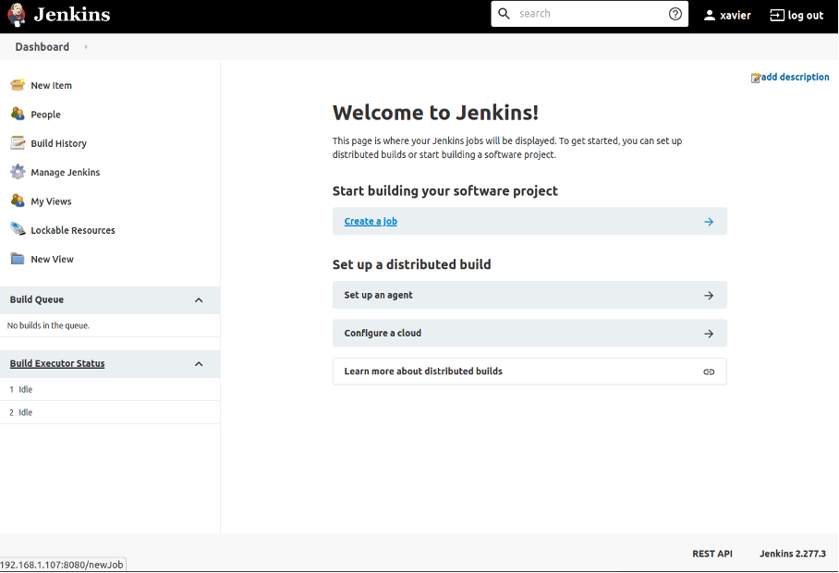This screenshot has height=573, width=839.
Task: Click the Jenkins 2.277.3 version link
Action: [793, 554]
